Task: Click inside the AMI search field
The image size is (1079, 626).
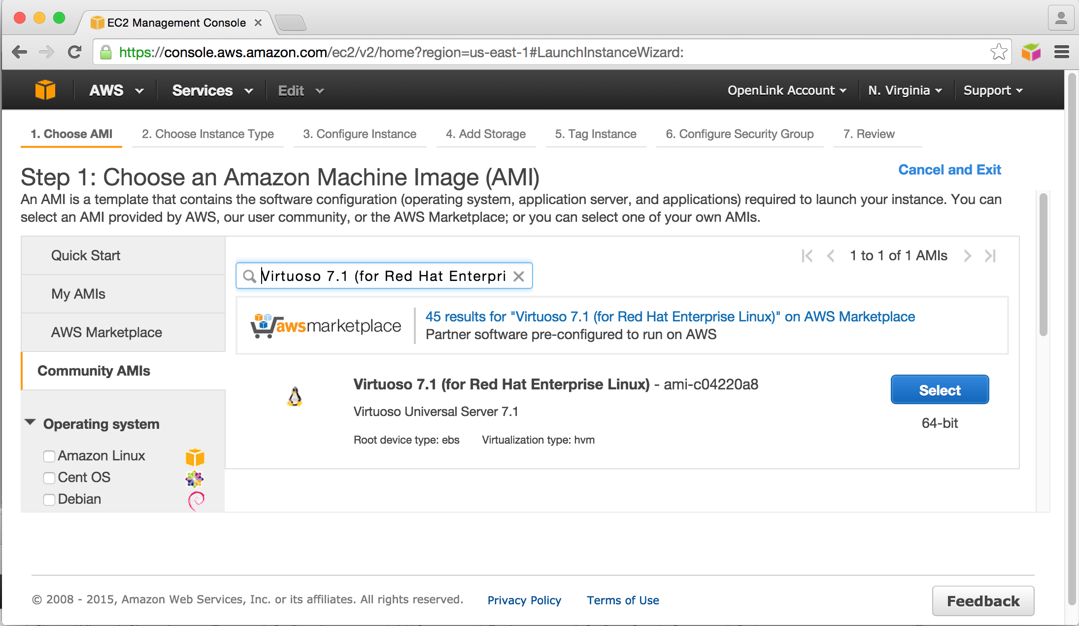Action: pyautogui.click(x=383, y=276)
